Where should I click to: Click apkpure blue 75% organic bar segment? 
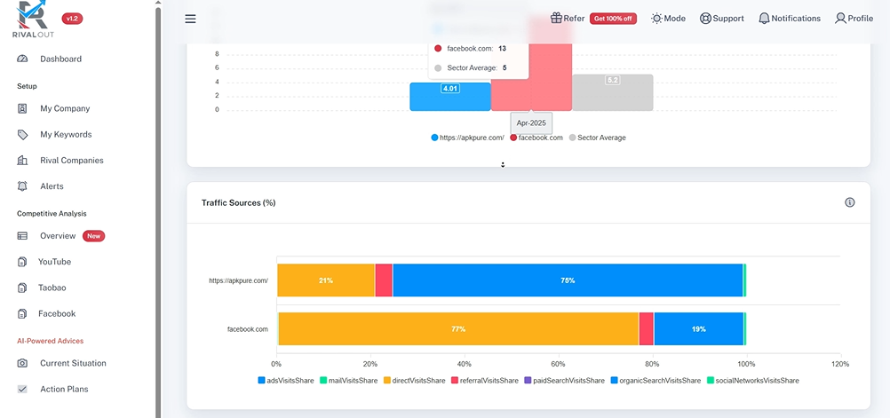[x=568, y=280]
